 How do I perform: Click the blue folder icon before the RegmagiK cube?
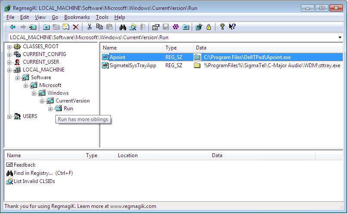click(186, 27)
